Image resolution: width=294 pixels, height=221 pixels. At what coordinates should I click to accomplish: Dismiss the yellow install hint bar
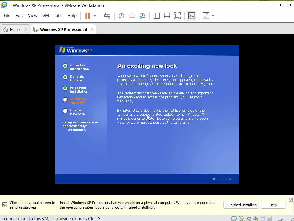tap(291, 200)
